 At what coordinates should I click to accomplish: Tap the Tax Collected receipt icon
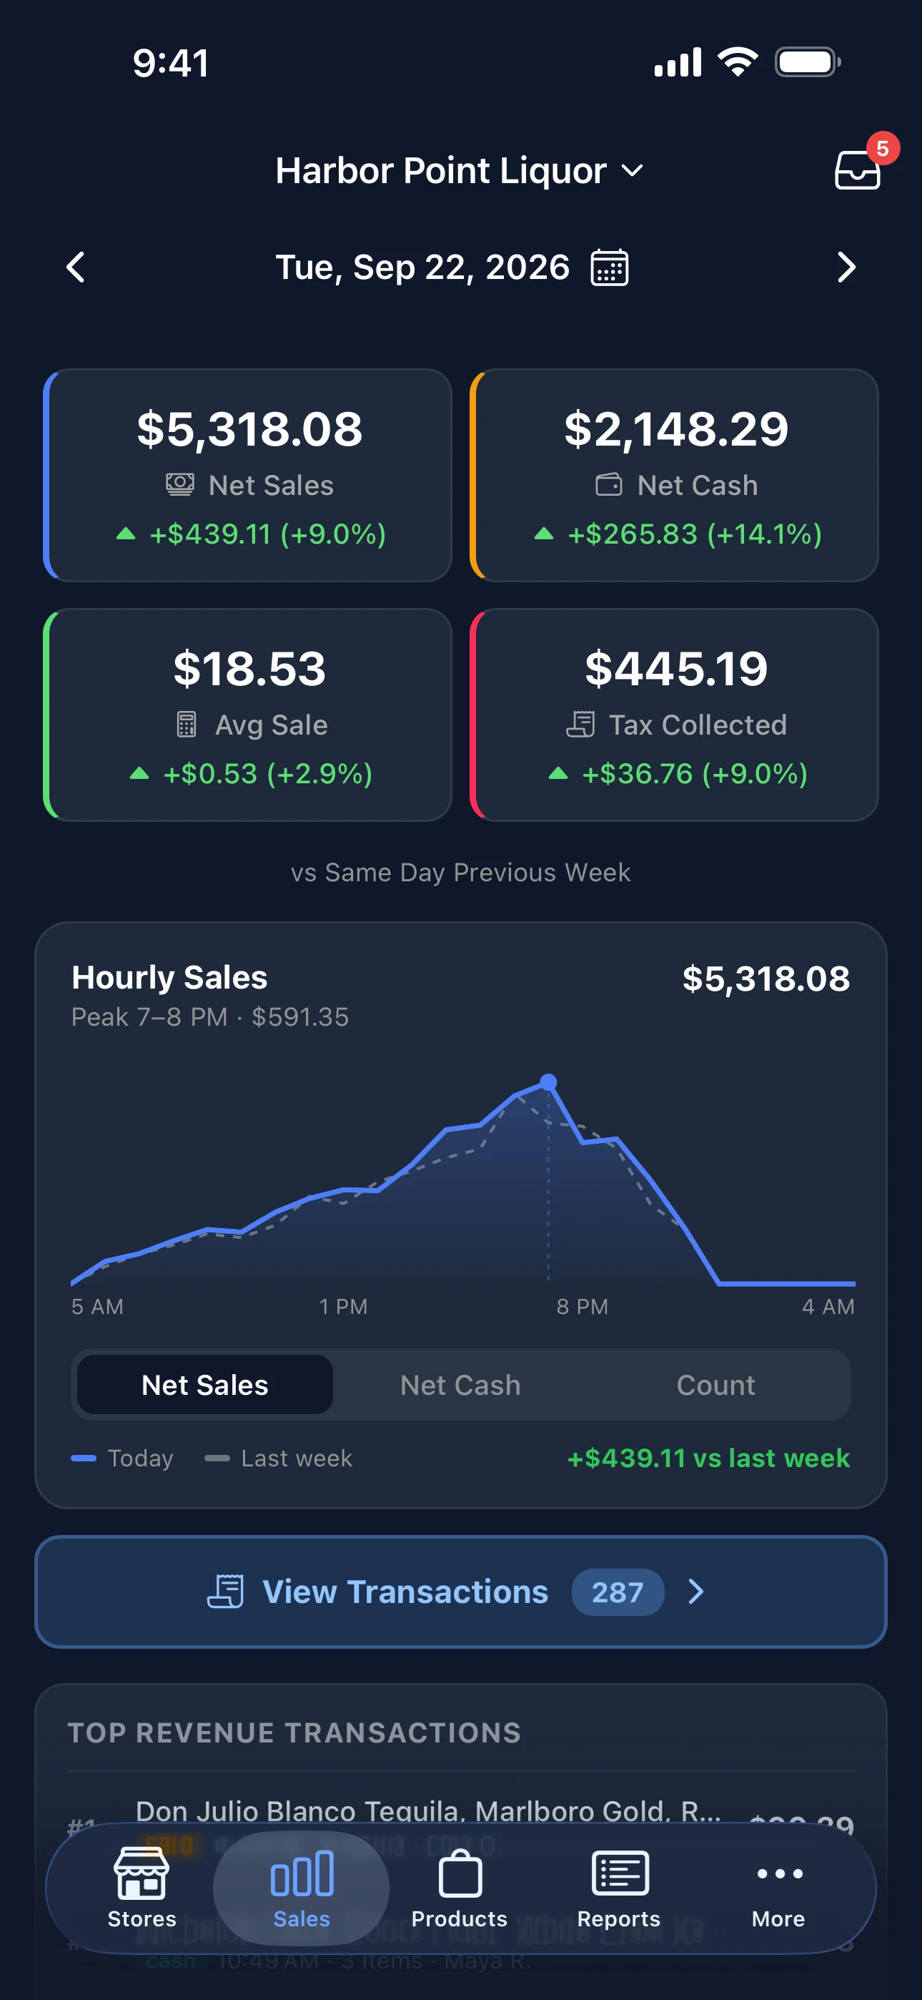pyautogui.click(x=580, y=725)
